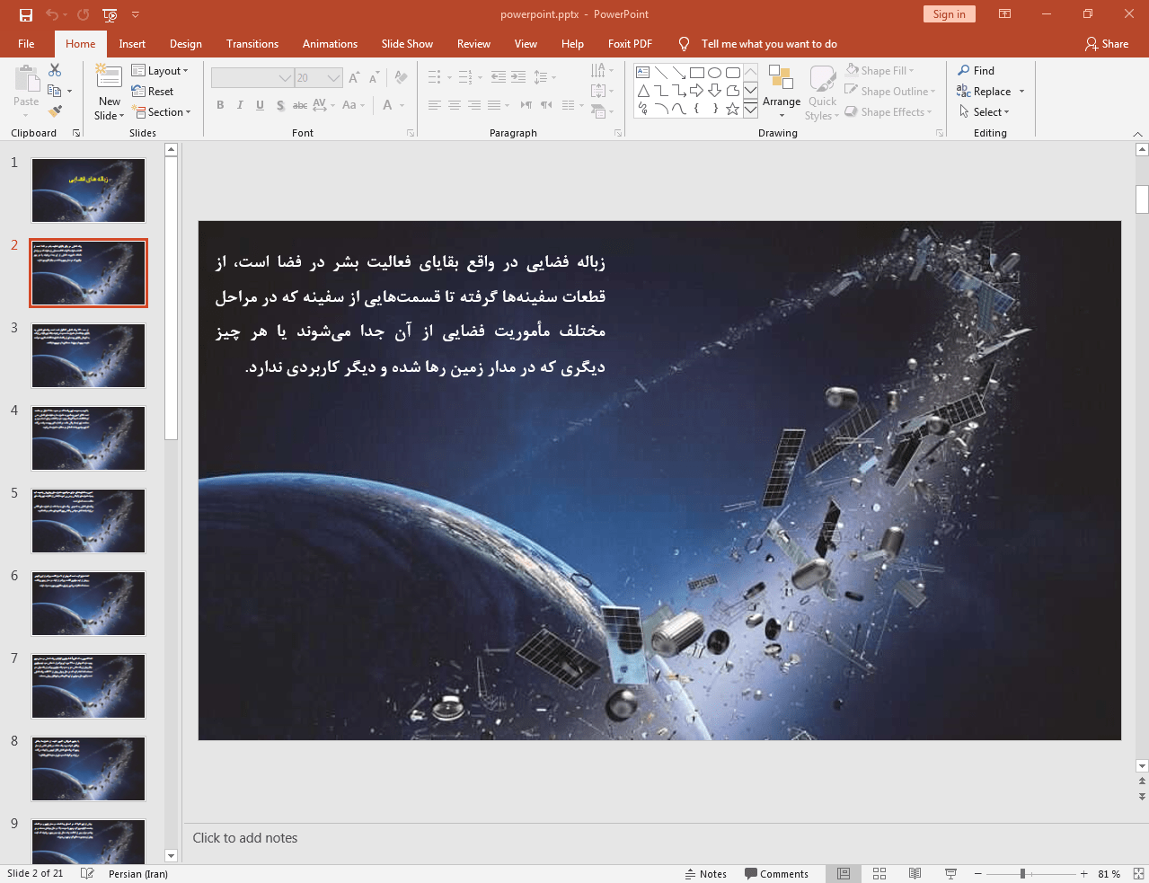This screenshot has height=883, width=1149.
Task: Open the Select dropdown
Action: tap(985, 112)
